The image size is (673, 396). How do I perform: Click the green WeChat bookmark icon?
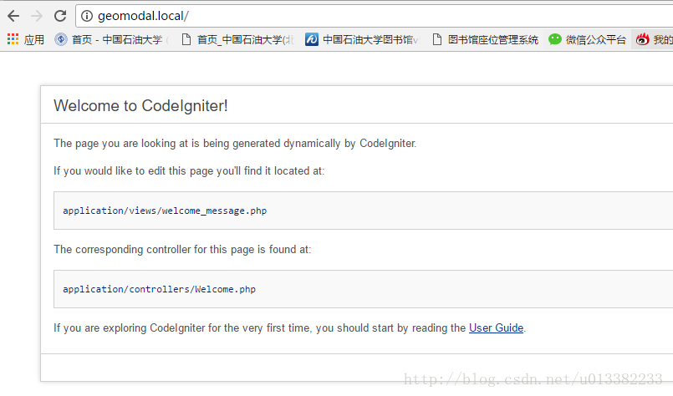[555, 39]
